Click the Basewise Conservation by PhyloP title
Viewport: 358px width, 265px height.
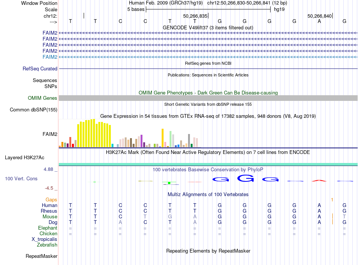pyautogui.click(x=208, y=170)
